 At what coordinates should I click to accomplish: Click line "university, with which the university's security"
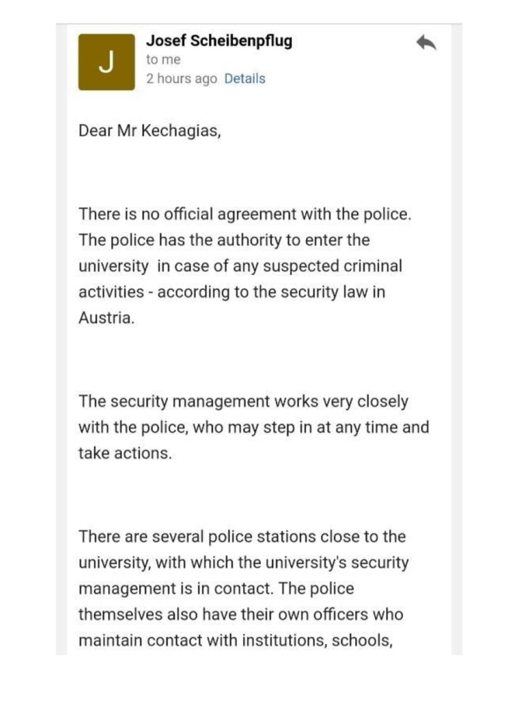point(244,562)
